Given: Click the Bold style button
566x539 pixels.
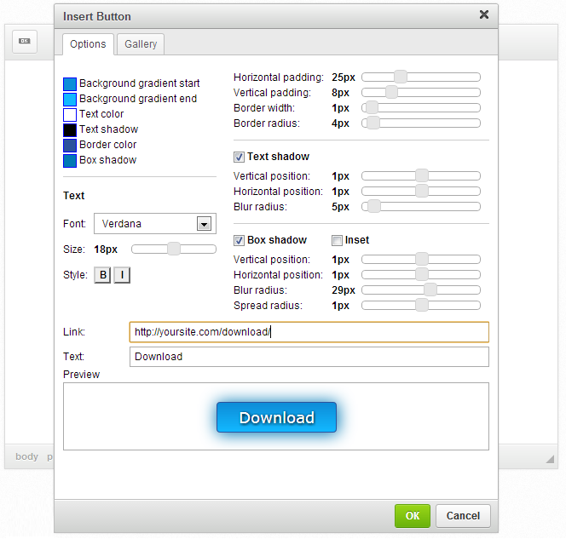Looking at the screenshot, I should 102,275.
